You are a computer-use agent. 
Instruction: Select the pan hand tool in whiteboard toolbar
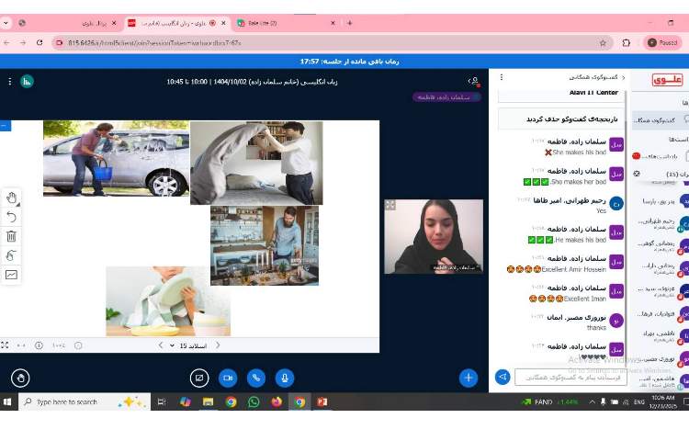[11, 198]
